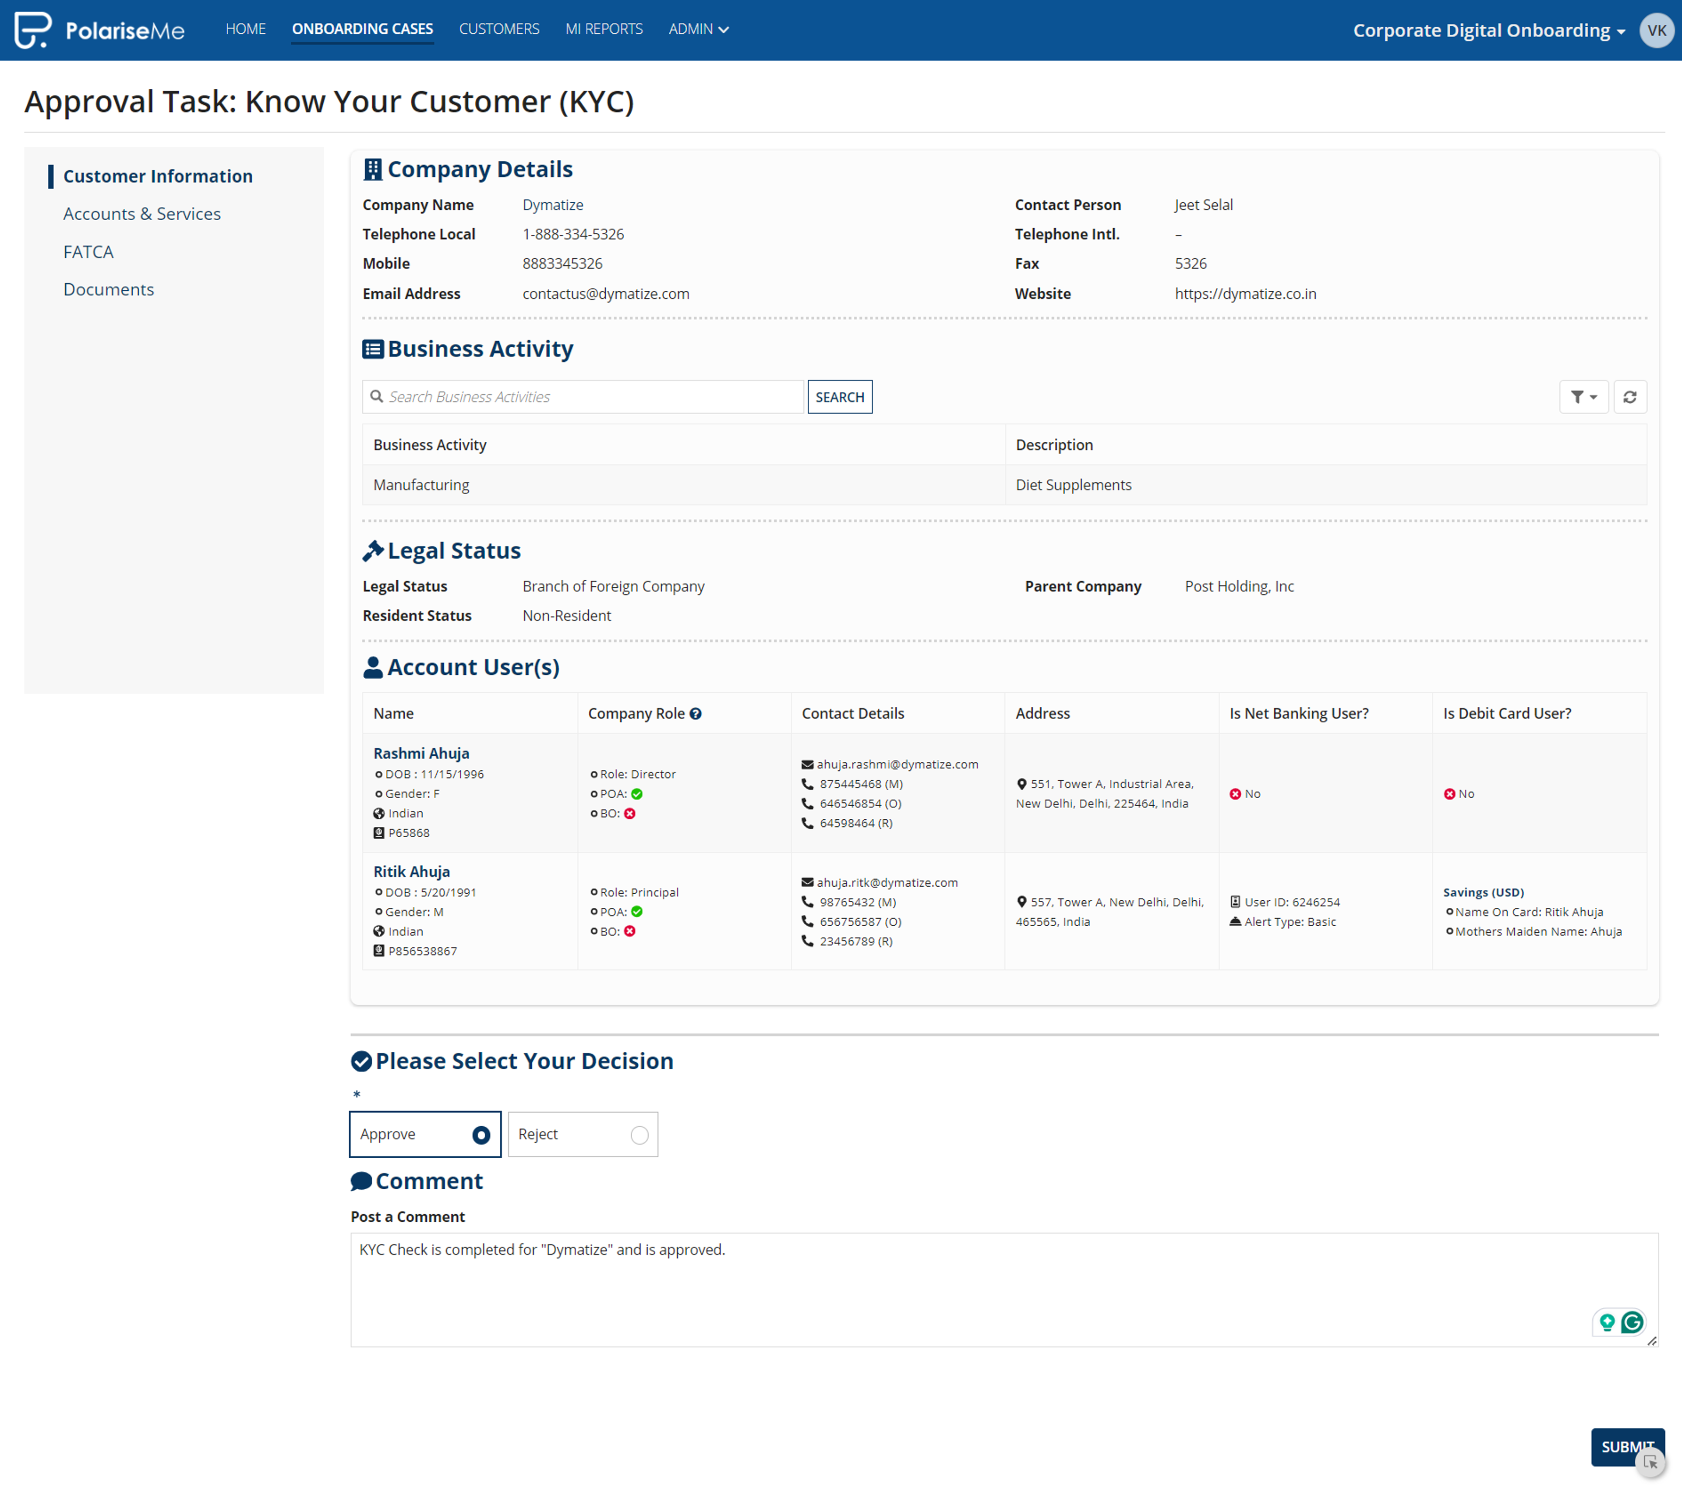Click the Legal Status gavel icon
1682x1491 pixels.
click(x=373, y=550)
